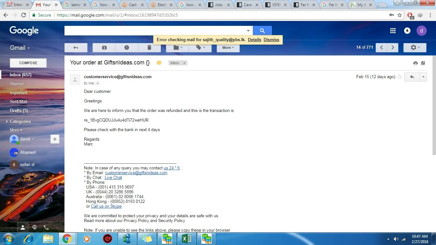The height and width of the screenshot is (245, 436).
Task: Show details arrow next to 'to me'
Action: coord(98,83)
